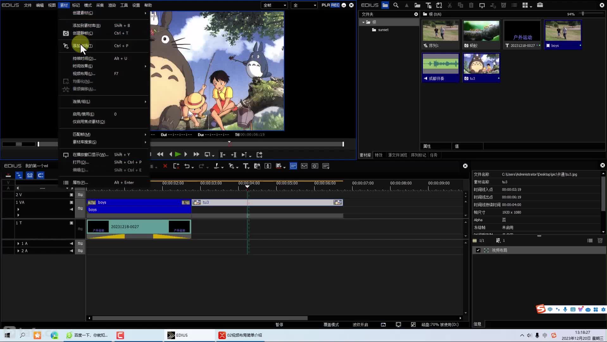Choose 持续时间 menu item
607x342 pixels.
[x=104, y=58]
